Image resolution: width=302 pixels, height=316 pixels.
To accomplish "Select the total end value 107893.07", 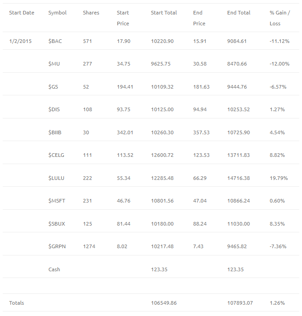I will coord(240,303).
